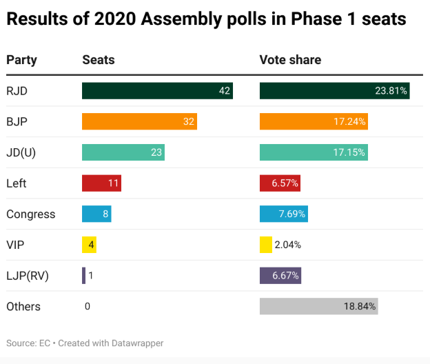Click the RJD vote share bar 23.81%

[x=334, y=91]
